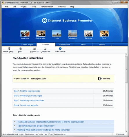Screen dimensions: 129x137
Task: Click the Print toolbar icon
Action: (x=21, y=48)
